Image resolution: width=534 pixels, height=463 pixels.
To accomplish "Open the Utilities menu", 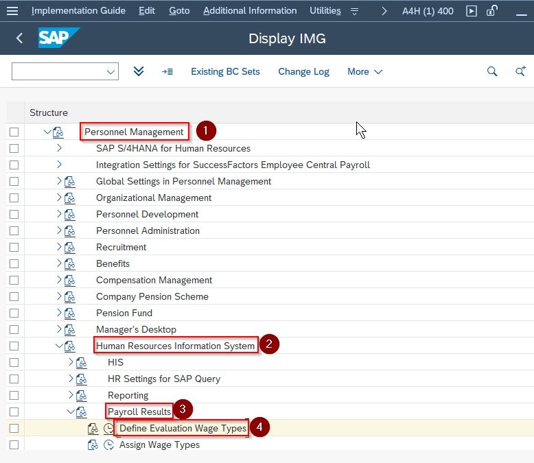I will (x=325, y=11).
